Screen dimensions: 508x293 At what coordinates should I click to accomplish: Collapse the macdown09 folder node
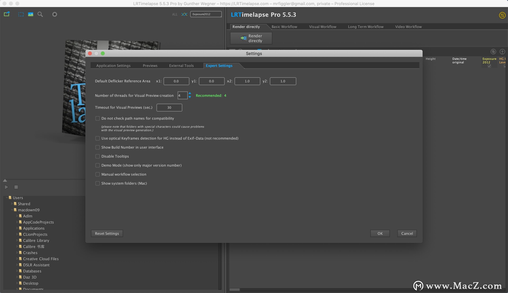tap(12, 210)
